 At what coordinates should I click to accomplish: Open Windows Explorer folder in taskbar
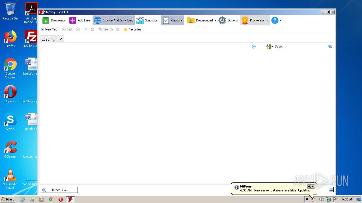[32, 199]
